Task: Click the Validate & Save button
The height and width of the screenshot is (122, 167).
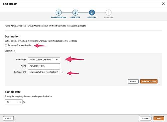Action: 149,81
